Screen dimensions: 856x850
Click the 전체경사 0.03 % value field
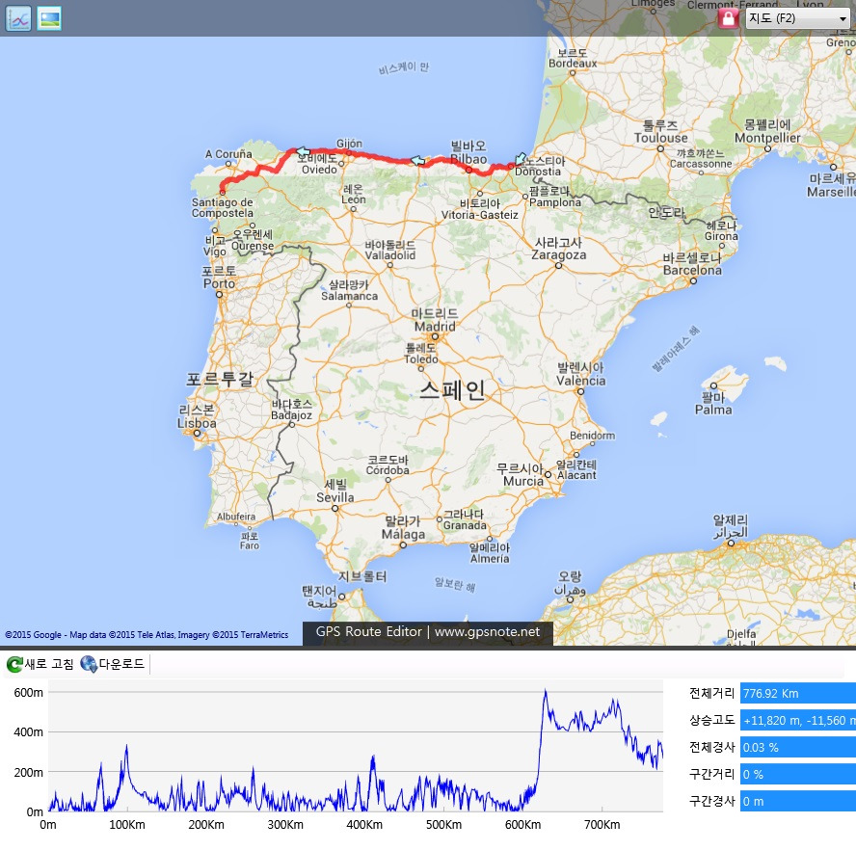tap(797, 747)
